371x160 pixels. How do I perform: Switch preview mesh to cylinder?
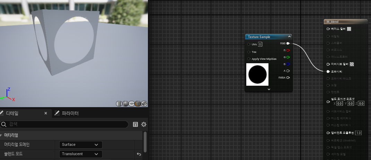[x=119, y=104]
